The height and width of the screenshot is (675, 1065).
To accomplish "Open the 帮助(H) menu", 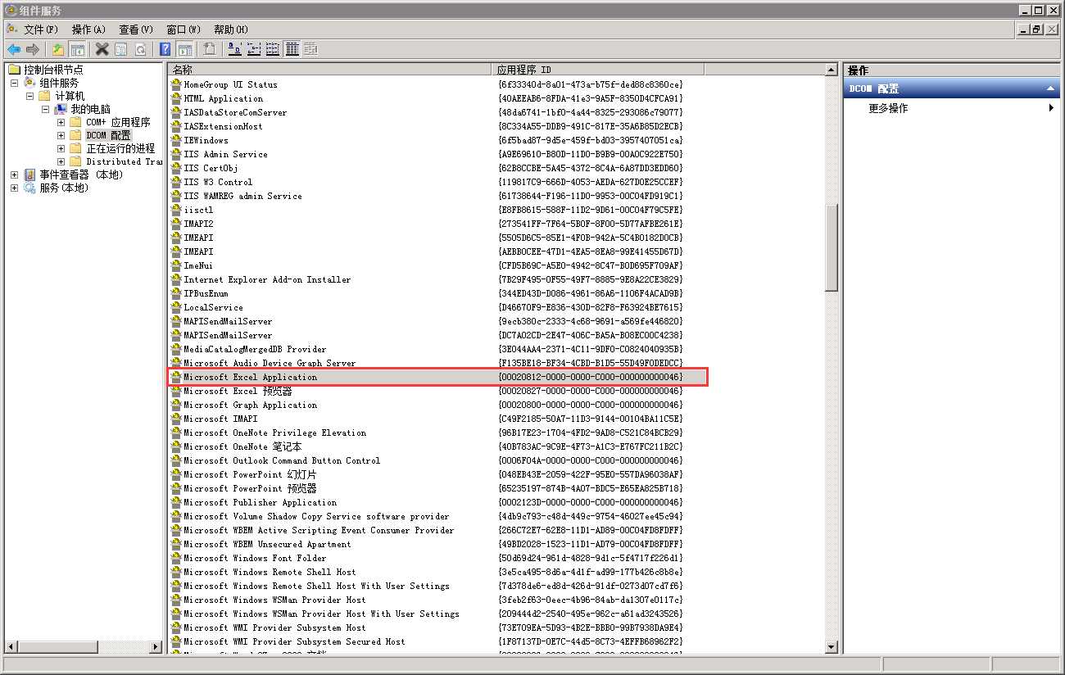I will (231, 29).
